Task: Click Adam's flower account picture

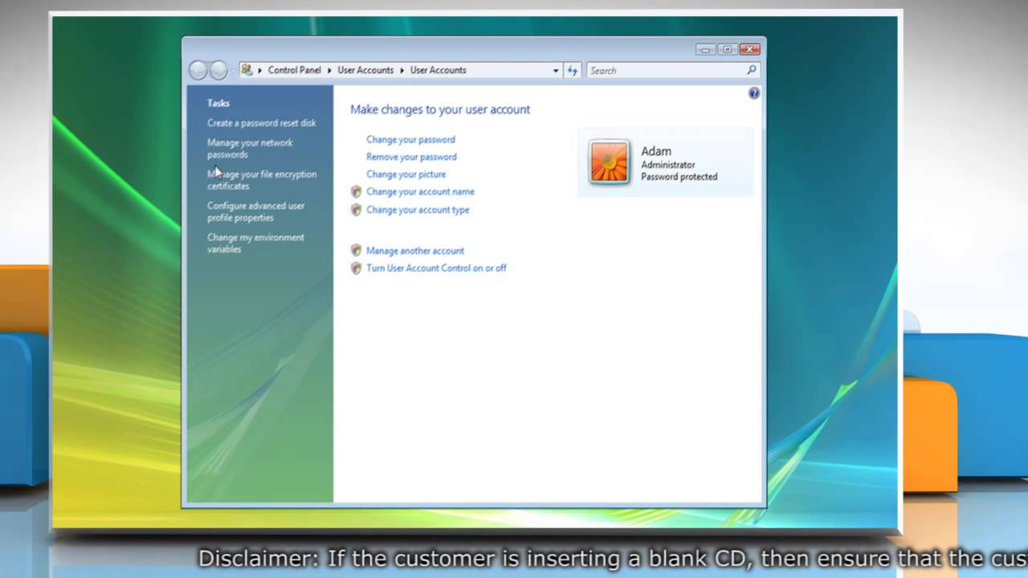Action: pos(609,162)
